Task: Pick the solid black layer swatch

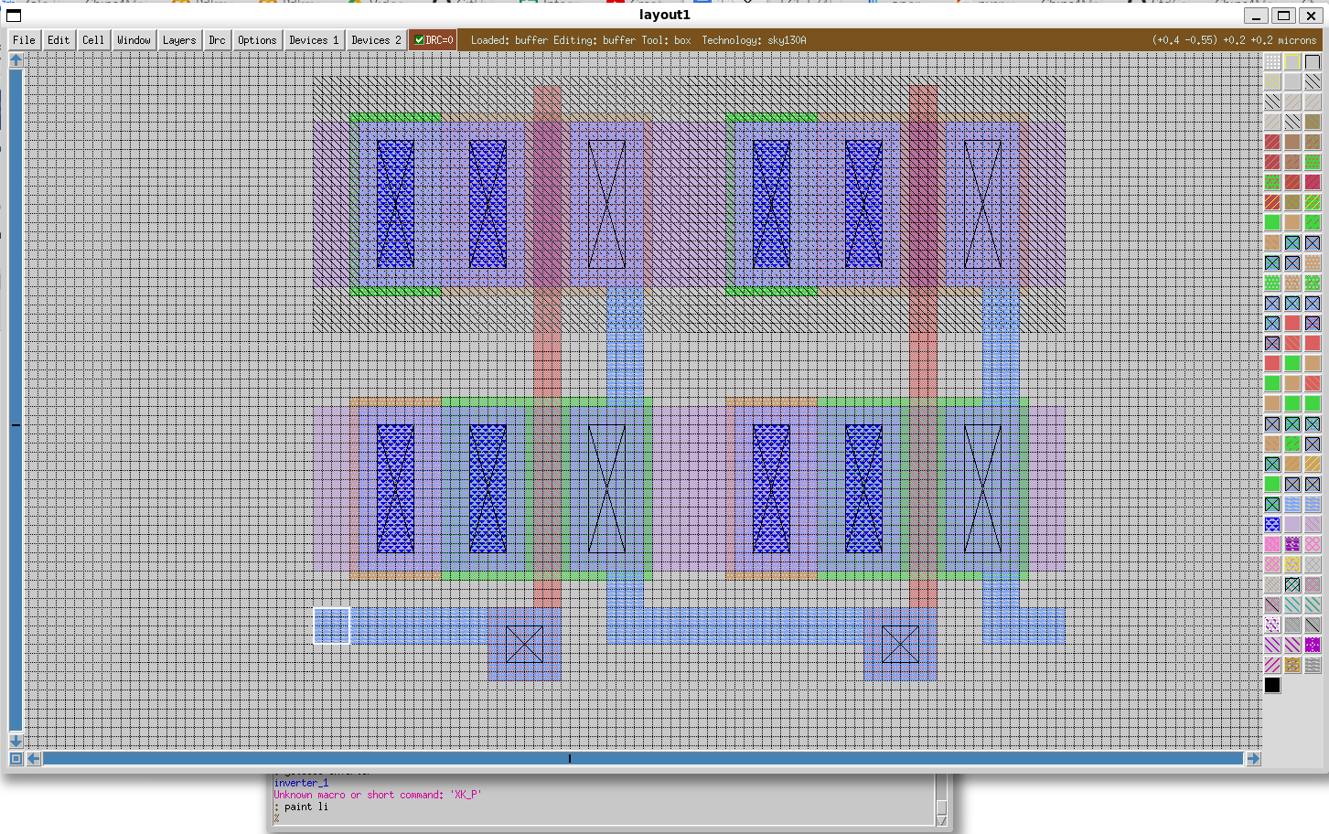Action: pyautogui.click(x=1272, y=685)
